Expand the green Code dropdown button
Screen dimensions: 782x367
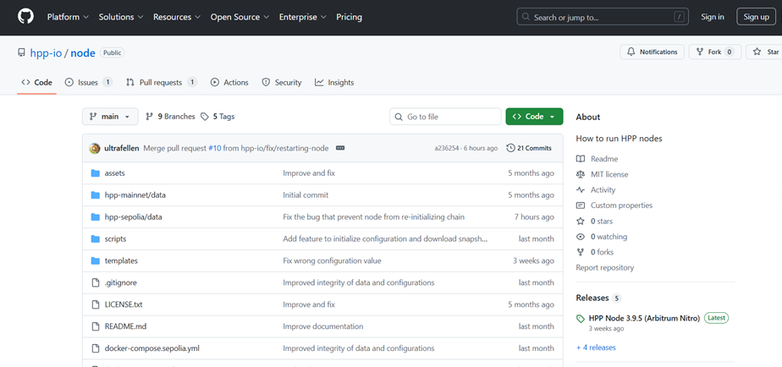[534, 117]
